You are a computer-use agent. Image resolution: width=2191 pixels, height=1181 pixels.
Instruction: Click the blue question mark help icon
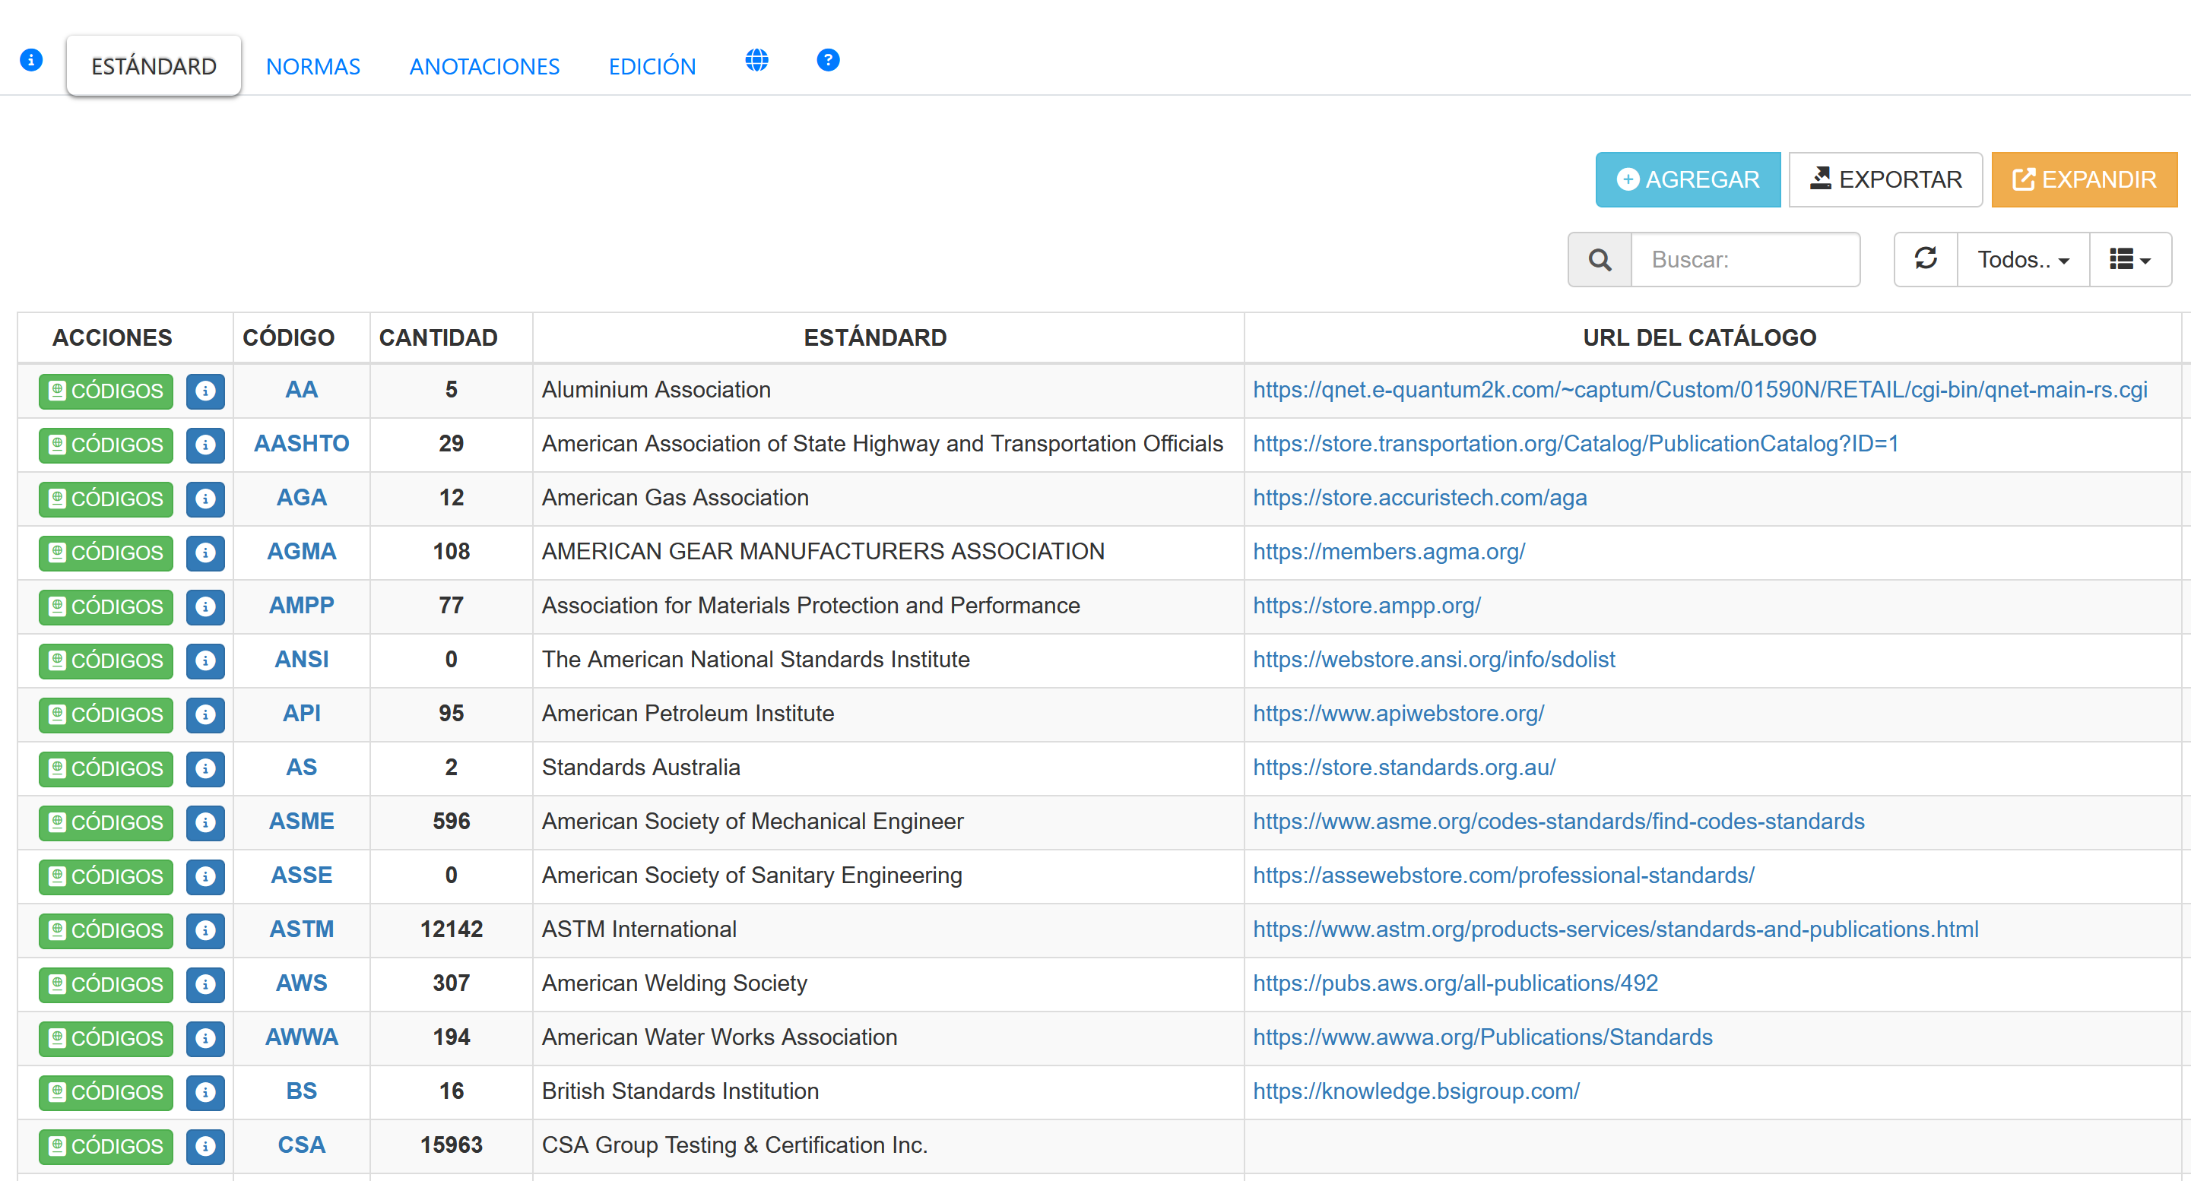[x=828, y=60]
